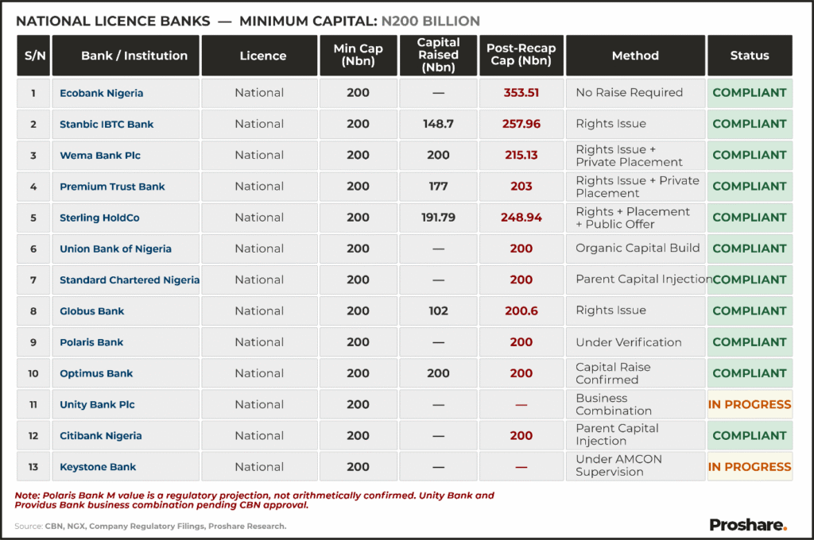Click Ecobank's COMPLIANT status badge
Screen dimensions: 814x540
point(750,93)
